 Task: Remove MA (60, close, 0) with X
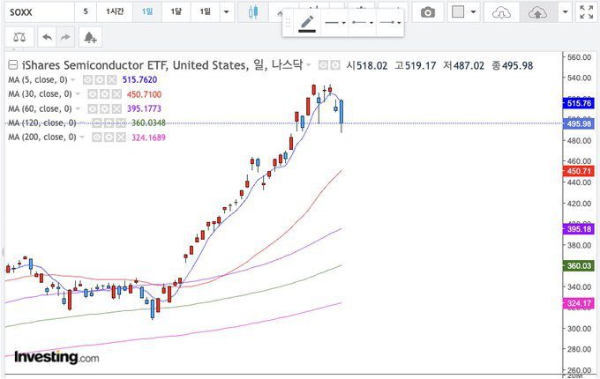point(116,108)
